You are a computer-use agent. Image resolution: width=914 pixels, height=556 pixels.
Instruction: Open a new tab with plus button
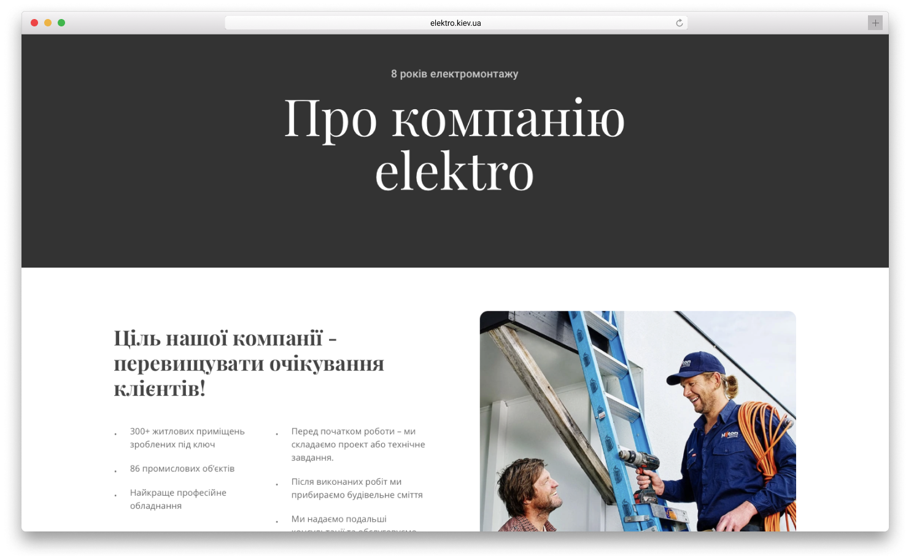875,23
